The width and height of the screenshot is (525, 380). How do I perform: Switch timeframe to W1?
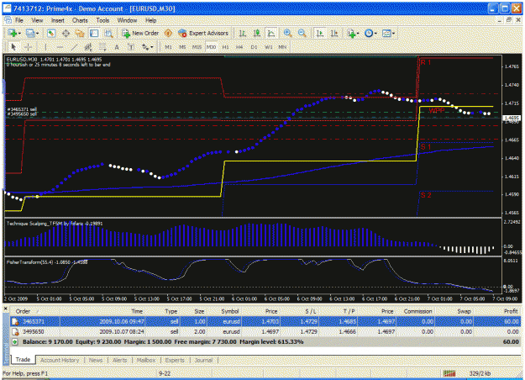(x=269, y=47)
